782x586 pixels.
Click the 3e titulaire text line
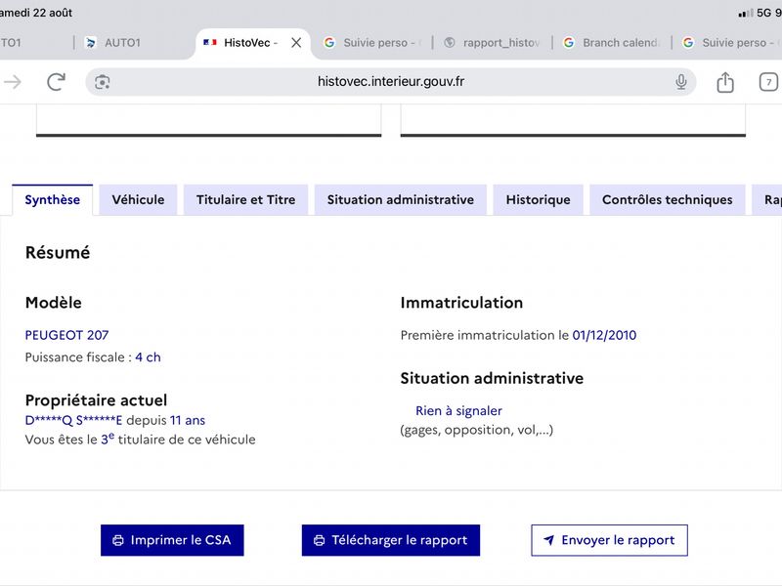coord(140,439)
